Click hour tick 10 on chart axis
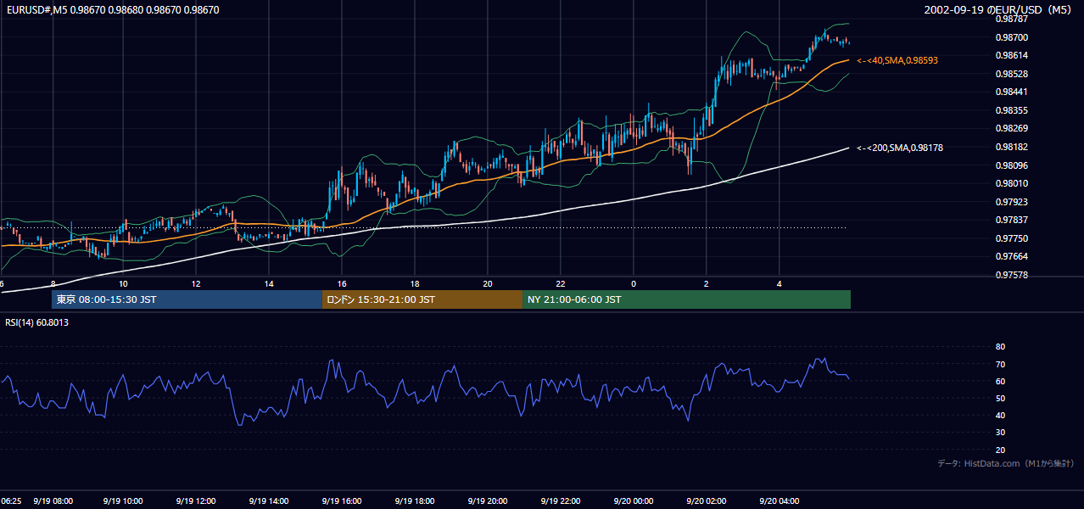 point(124,283)
